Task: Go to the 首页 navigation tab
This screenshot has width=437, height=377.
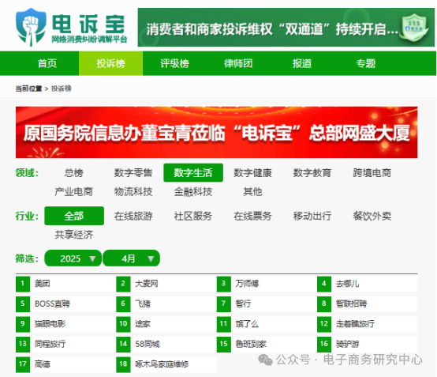Action: pyautogui.click(x=47, y=63)
